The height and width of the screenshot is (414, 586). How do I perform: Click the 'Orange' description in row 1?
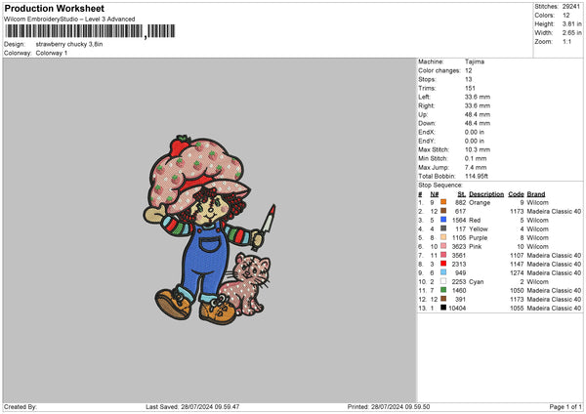tap(480, 202)
